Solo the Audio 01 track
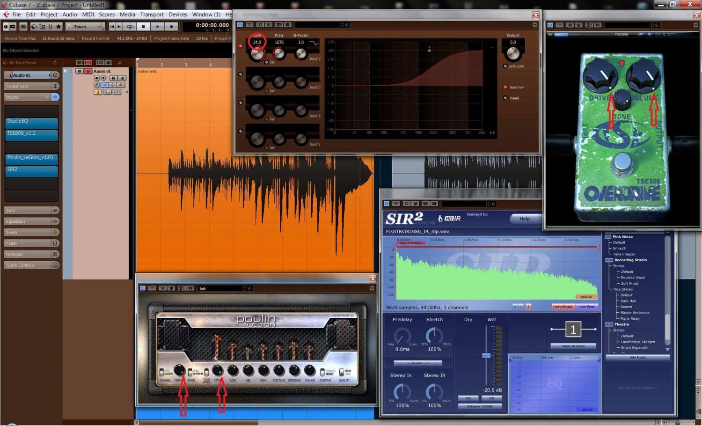This screenshot has height=426, width=702. [88, 71]
